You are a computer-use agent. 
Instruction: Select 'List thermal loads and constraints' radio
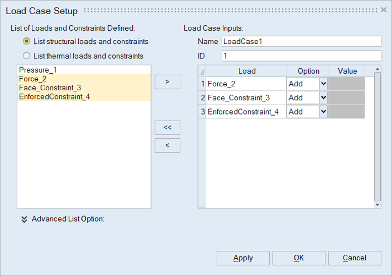tap(26, 56)
